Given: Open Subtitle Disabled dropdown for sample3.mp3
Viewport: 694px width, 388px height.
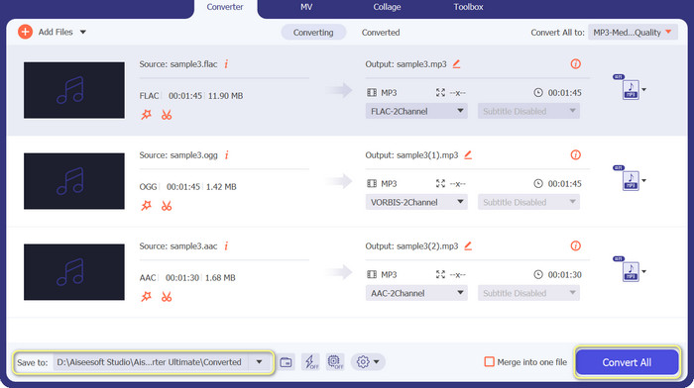Looking at the screenshot, I should [528, 111].
